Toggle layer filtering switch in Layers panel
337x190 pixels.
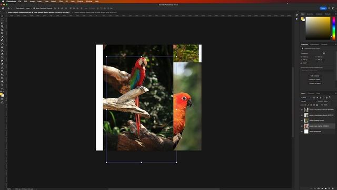(x=330, y=97)
